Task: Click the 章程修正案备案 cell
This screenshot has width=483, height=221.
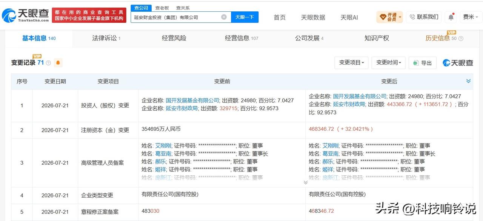Action: click(x=108, y=212)
